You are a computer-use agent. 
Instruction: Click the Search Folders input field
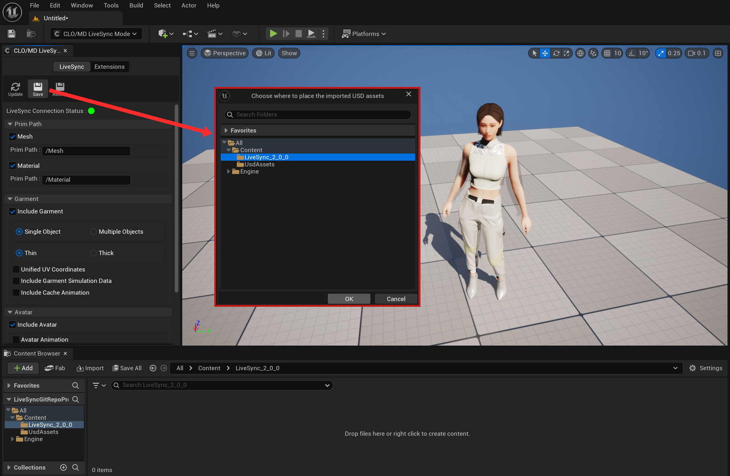[318, 114]
